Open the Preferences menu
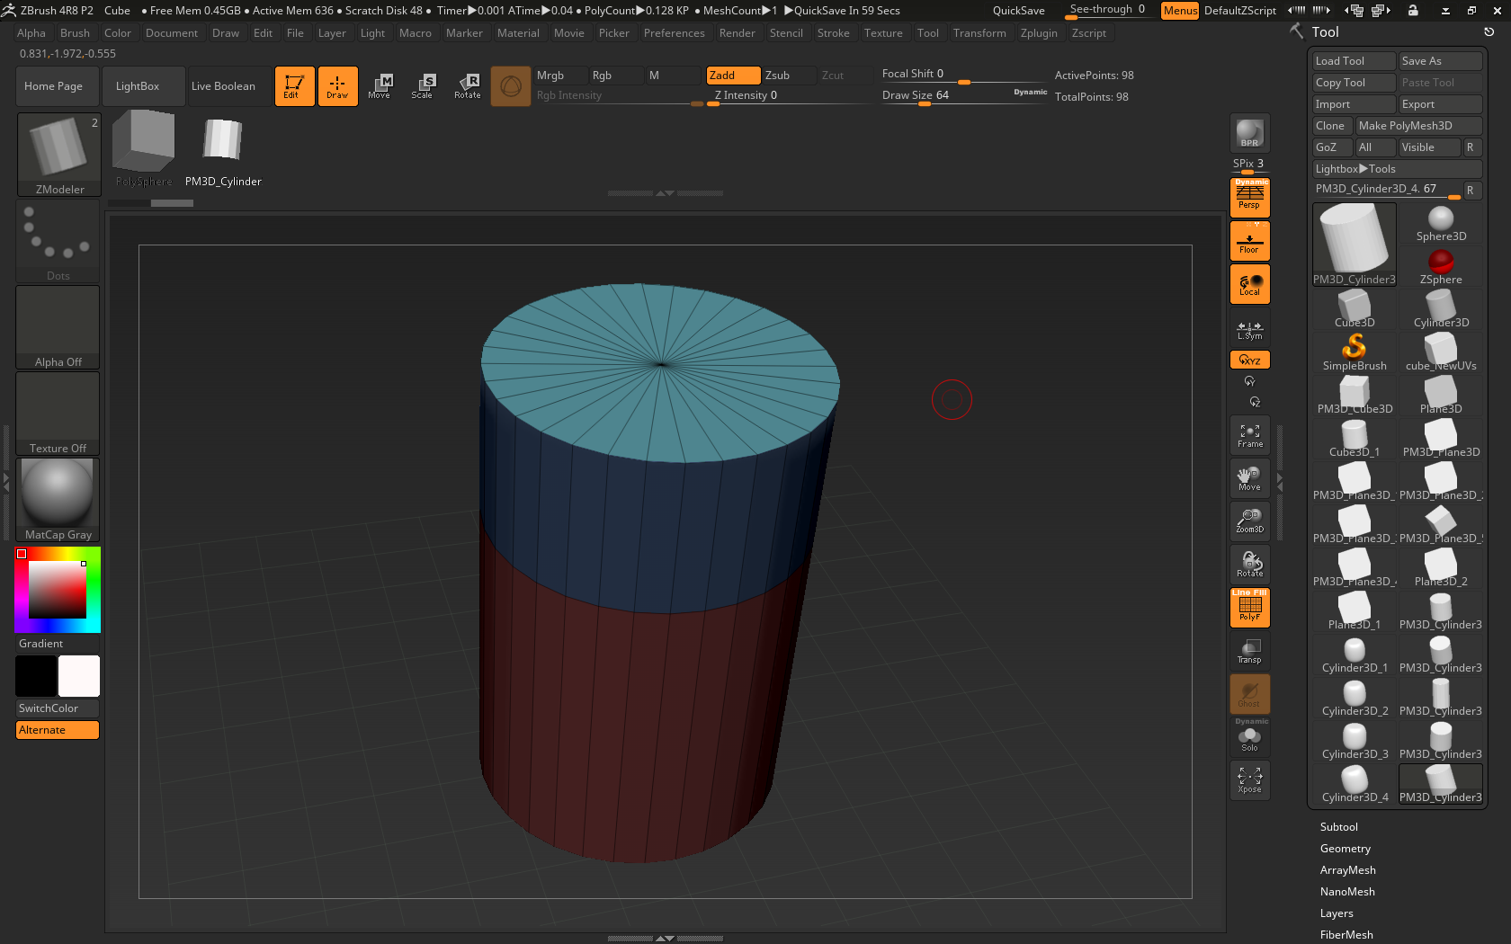1511x944 pixels. coord(674,33)
